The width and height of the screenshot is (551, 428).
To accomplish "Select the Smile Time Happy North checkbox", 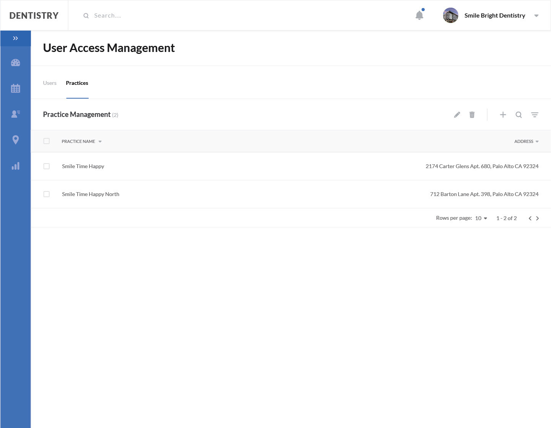I will (47, 194).
